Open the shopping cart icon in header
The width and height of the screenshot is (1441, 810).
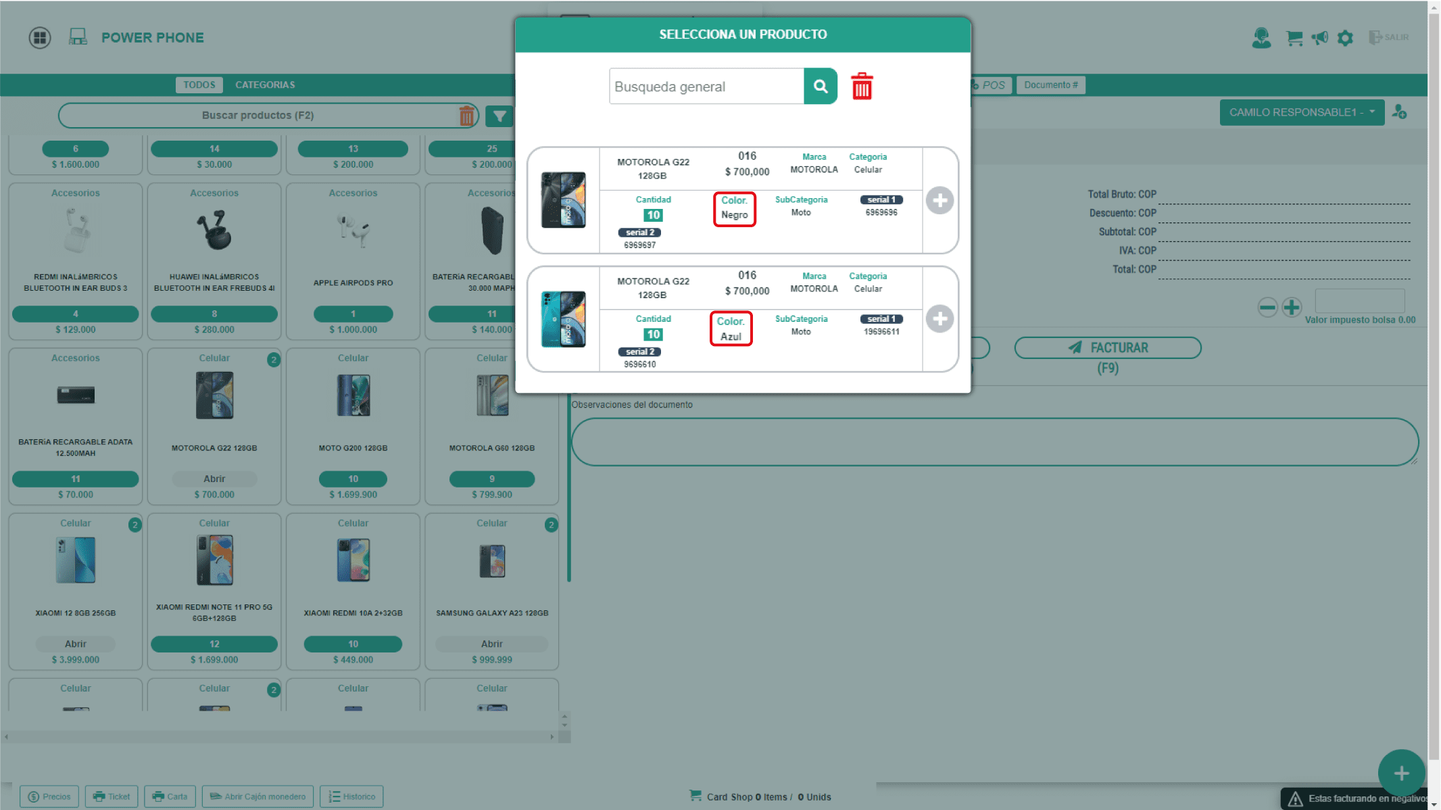(x=1294, y=38)
